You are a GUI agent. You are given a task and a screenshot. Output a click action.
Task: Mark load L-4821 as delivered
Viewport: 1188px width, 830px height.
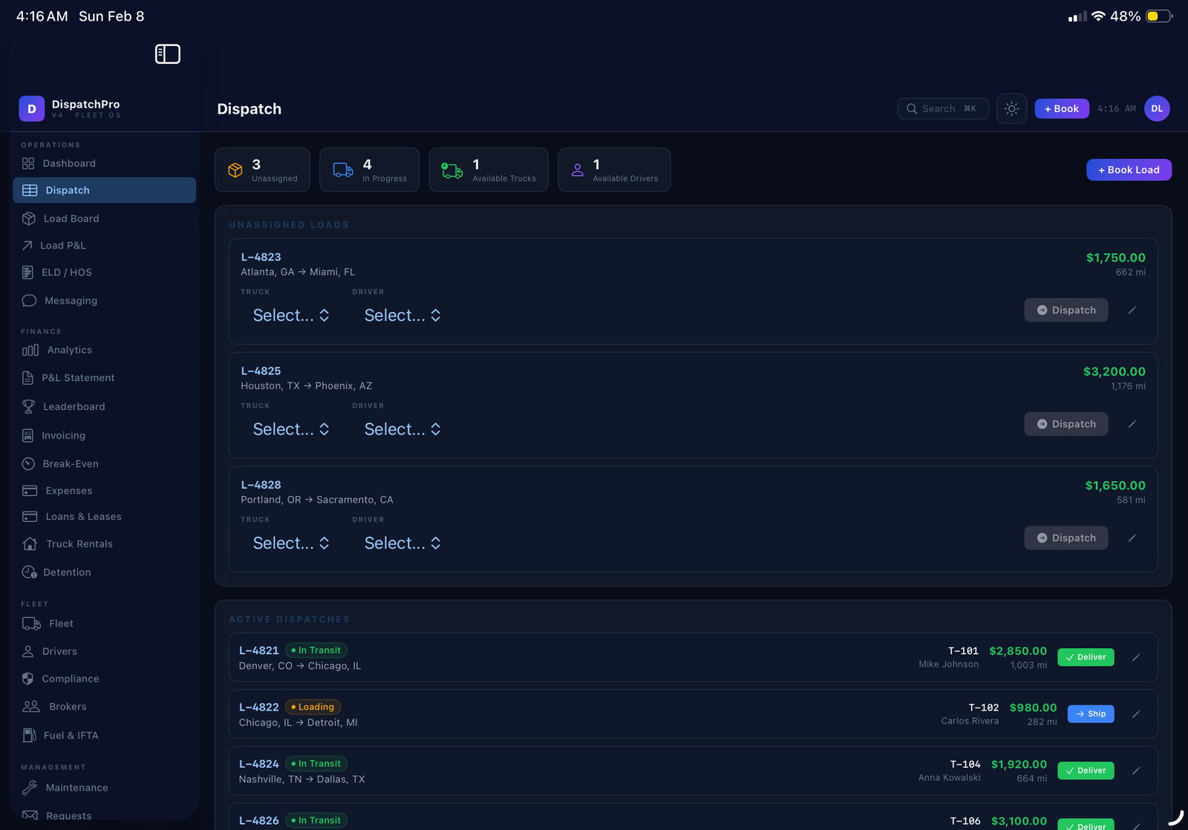coord(1085,657)
